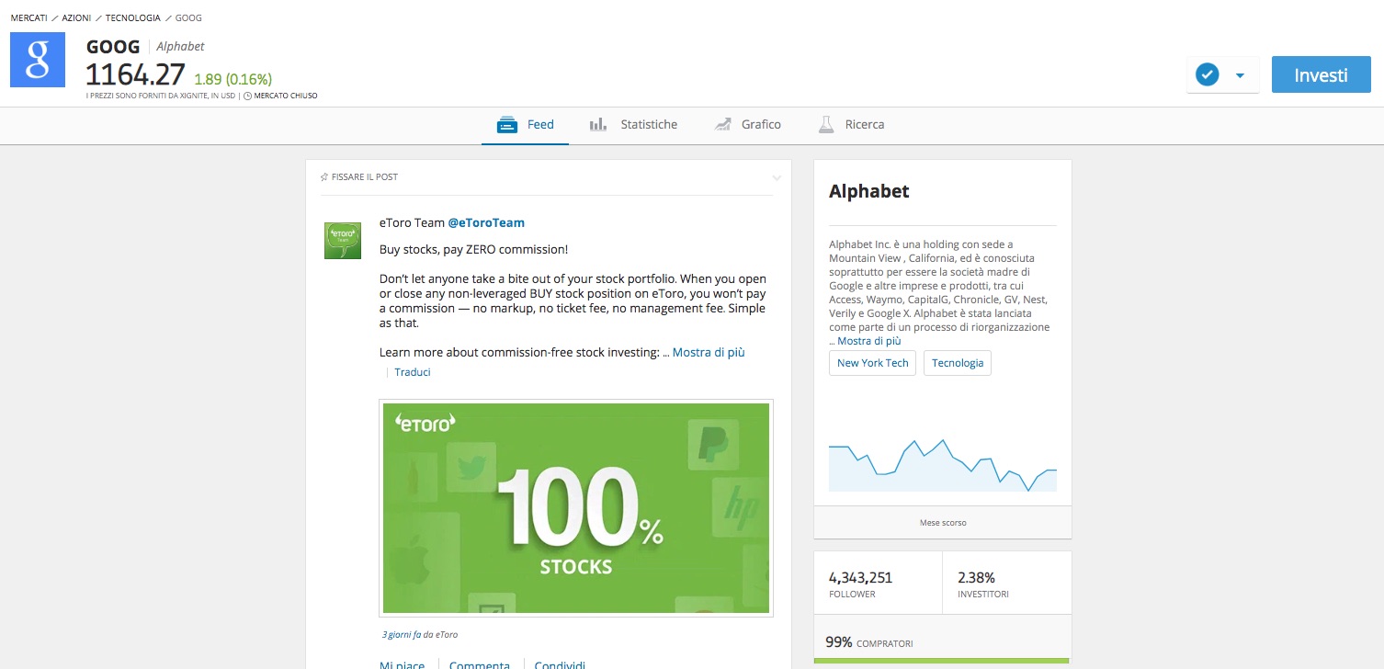Screen dimensions: 1384x669
Task: Open the @eToroTeam profile link
Action: (486, 222)
